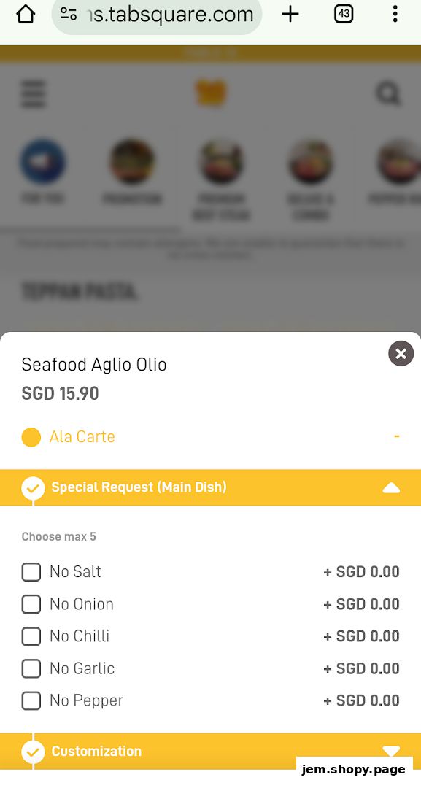421x788 pixels.
Task: Click the address bar showing tabsquare.com
Action: (156, 14)
